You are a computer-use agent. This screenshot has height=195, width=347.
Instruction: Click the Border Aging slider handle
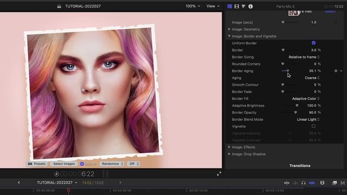click(288, 71)
